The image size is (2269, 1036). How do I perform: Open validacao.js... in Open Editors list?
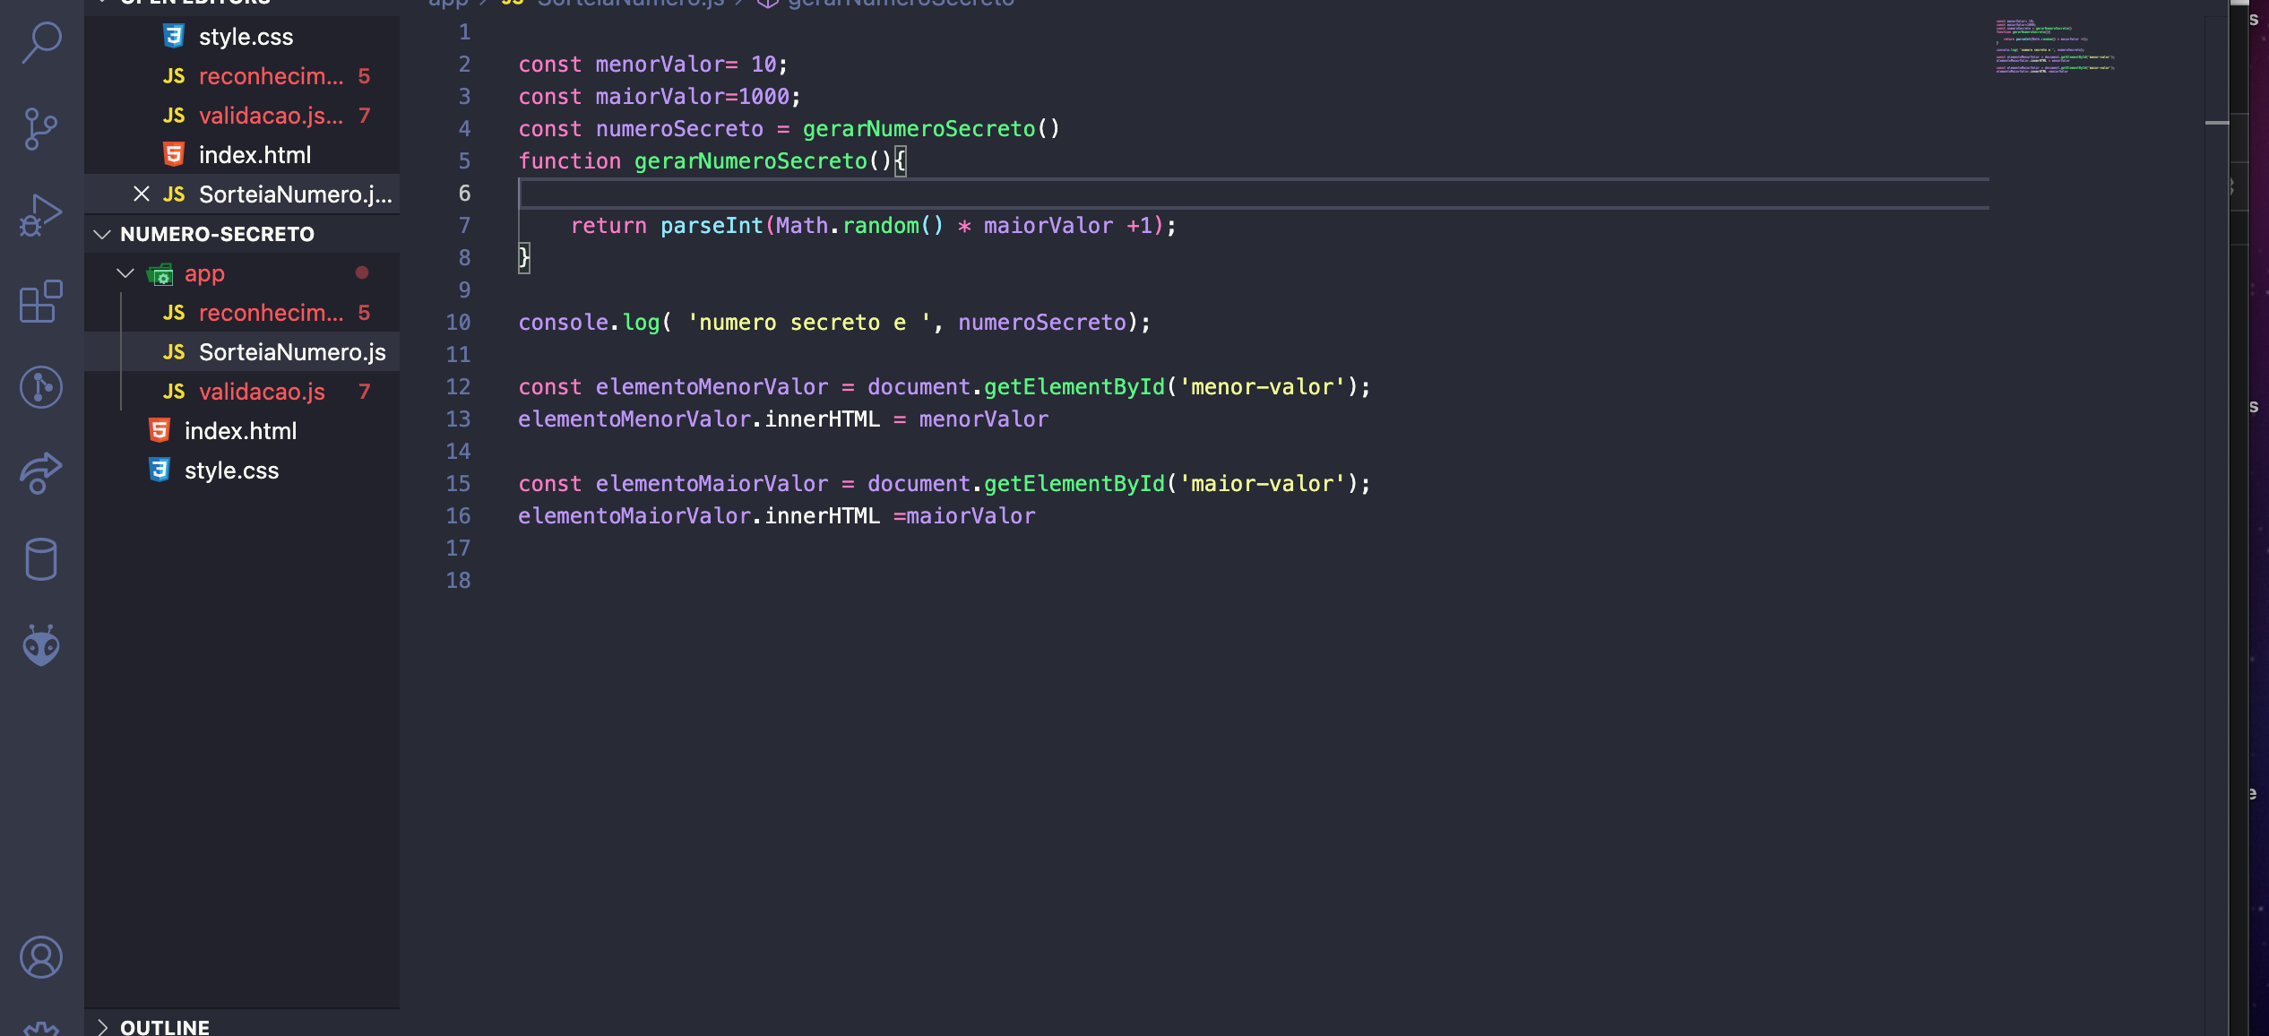(x=242, y=116)
